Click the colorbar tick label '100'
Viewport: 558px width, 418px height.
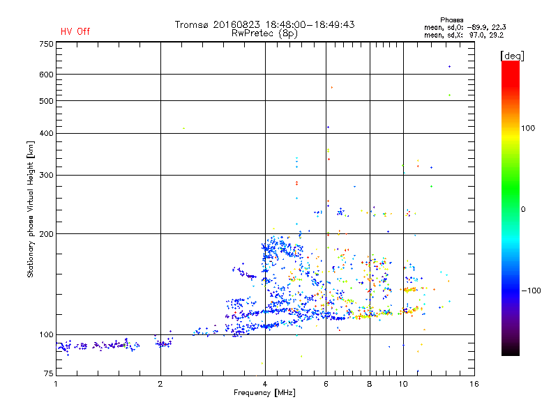[x=528, y=128]
